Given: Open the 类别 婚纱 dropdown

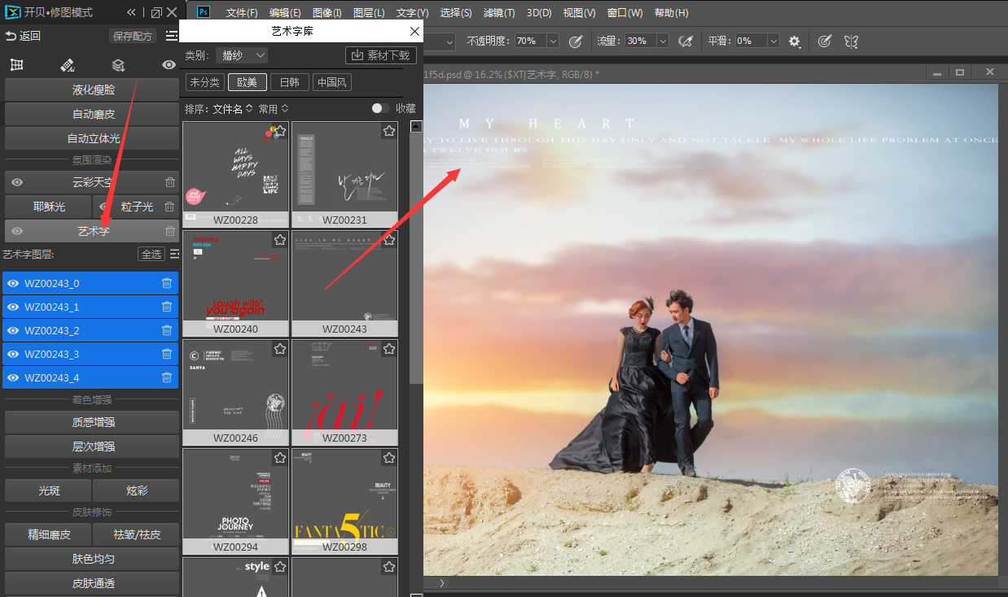Looking at the screenshot, I should 242,55.
